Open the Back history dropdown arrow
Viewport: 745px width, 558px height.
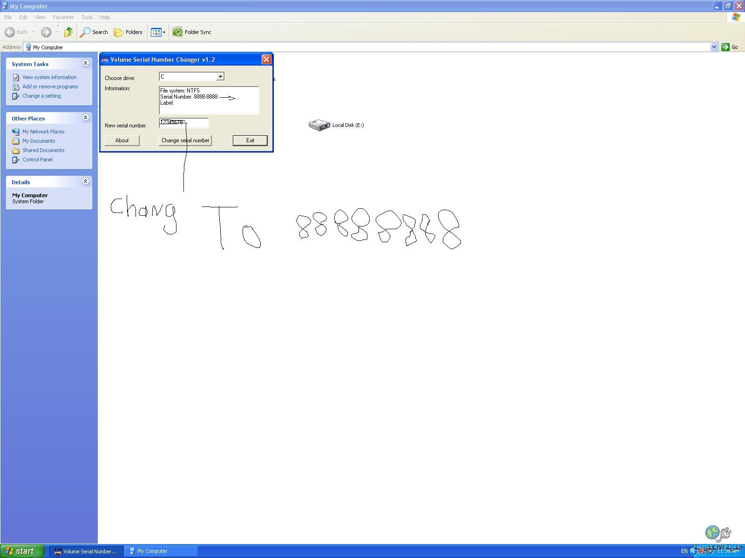click(x=33, y=32)
